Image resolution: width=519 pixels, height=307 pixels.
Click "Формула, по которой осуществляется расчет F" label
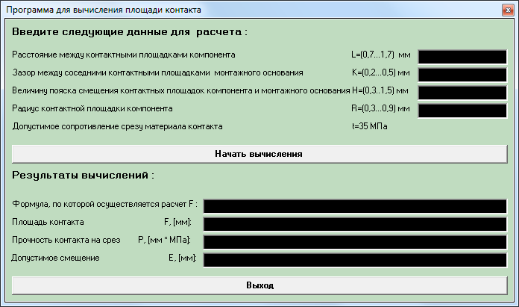click(x=104, y=204)
